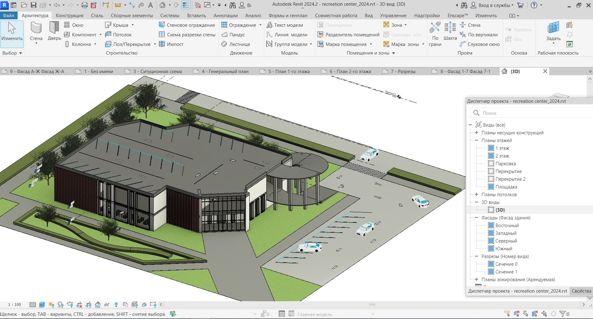The height and width of the screenshot is (319, 593).
Task: Undo the last action in quick access toolbar
Action: point(57,5)
